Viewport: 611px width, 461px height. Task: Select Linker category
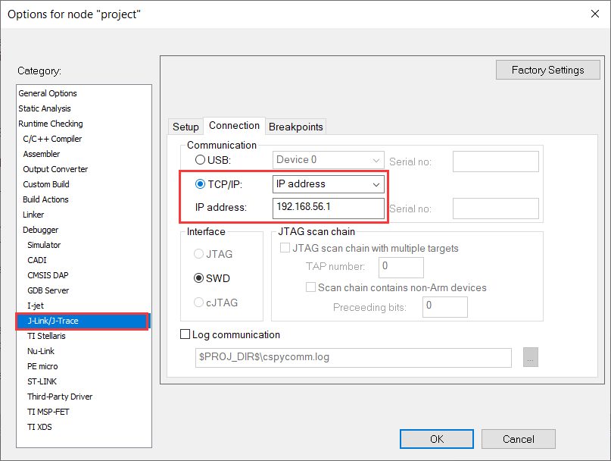tap(33, 215)
